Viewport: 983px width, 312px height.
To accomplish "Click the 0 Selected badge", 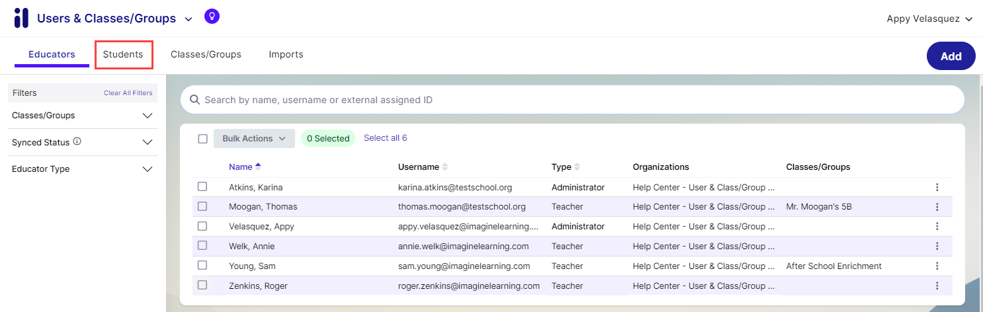I will point(328,138).
